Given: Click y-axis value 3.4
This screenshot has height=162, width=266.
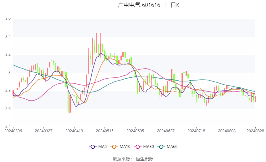Looking at the screenshot, I should 8,37.
